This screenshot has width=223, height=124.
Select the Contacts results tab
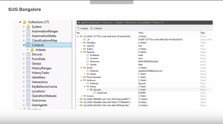[x=84, y=28]
